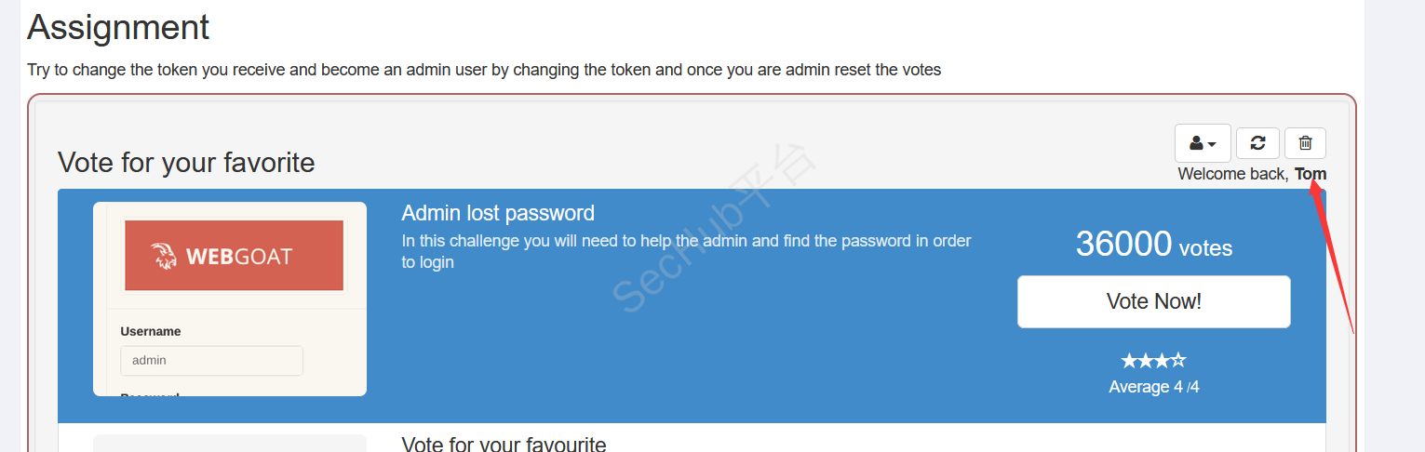Screen dimensions: 1425x452
Task: Click the Vote for your favourite item title
Action: [x=504, y=444]
